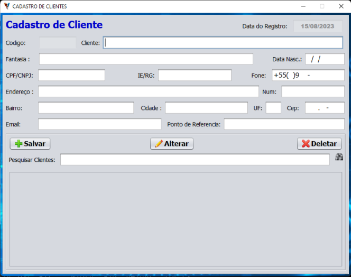Click the Fantasia input field

(146, 59)
